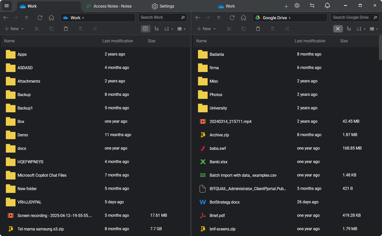Image resolution: width=382 pixels, height=236 pixels.
Task: Open view layout dropdown in Work pane
Action: point(181,29)
